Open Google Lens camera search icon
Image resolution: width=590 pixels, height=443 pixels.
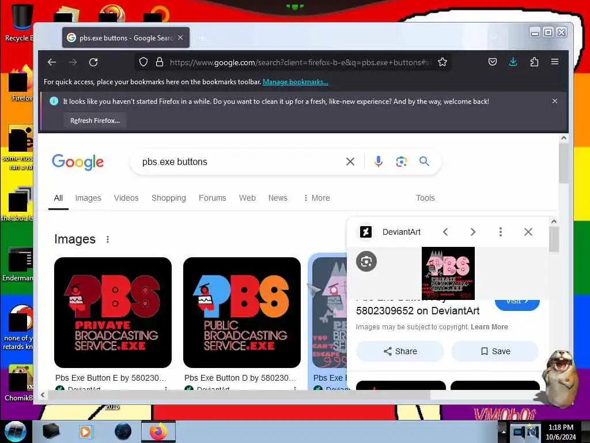(402, 162)
